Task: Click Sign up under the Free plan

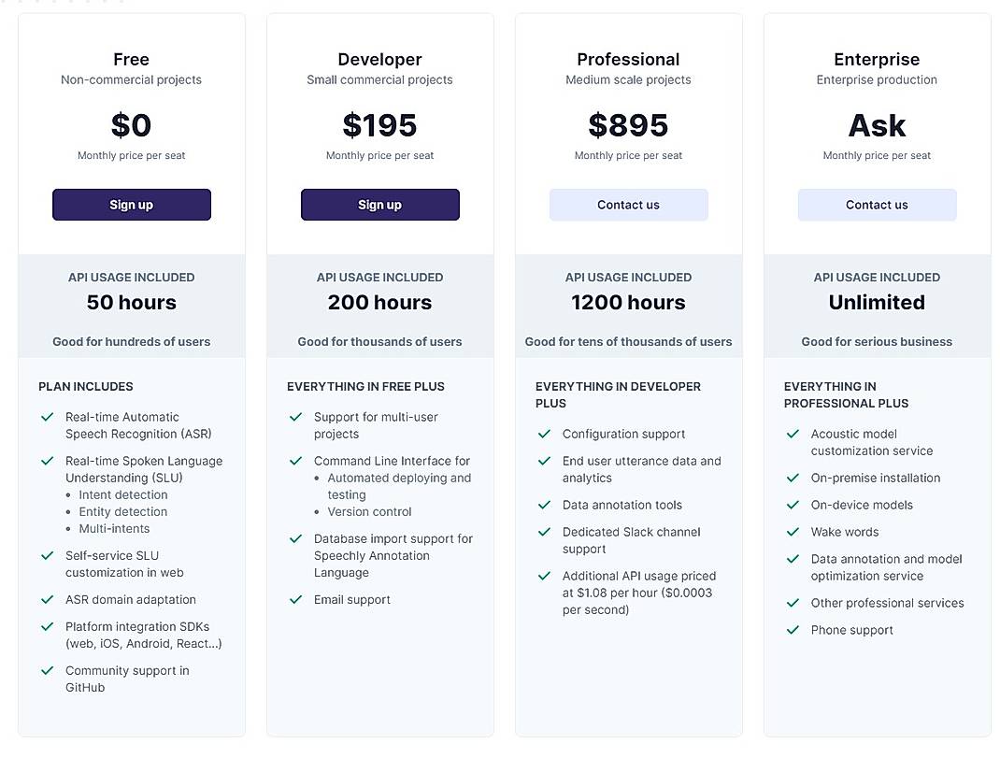Action: point(131,205)
